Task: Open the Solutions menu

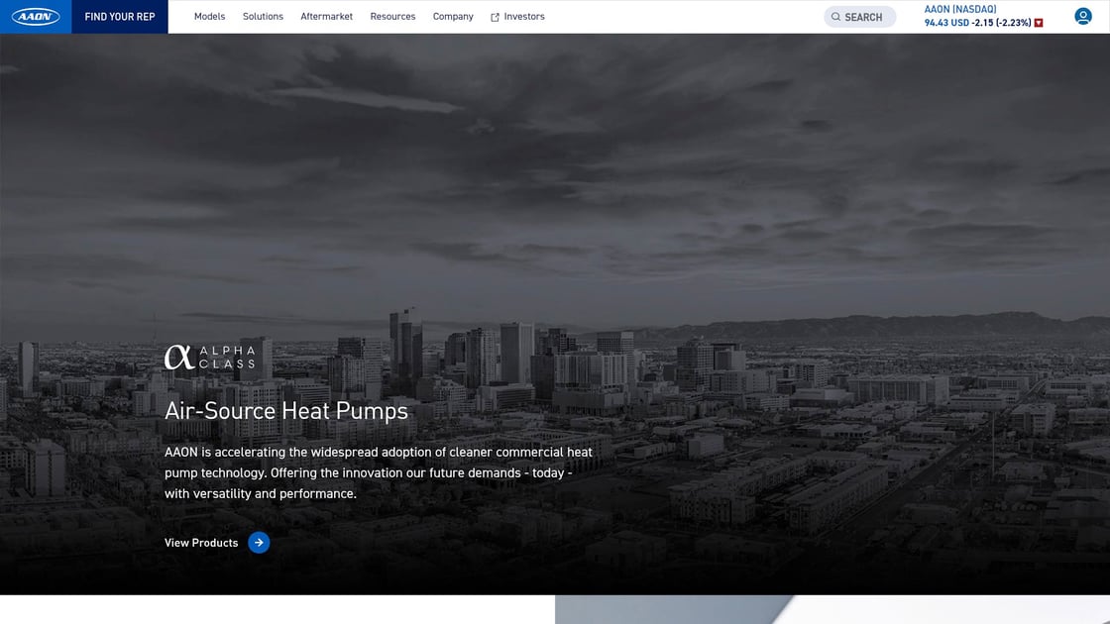Action: click(263, 16)
